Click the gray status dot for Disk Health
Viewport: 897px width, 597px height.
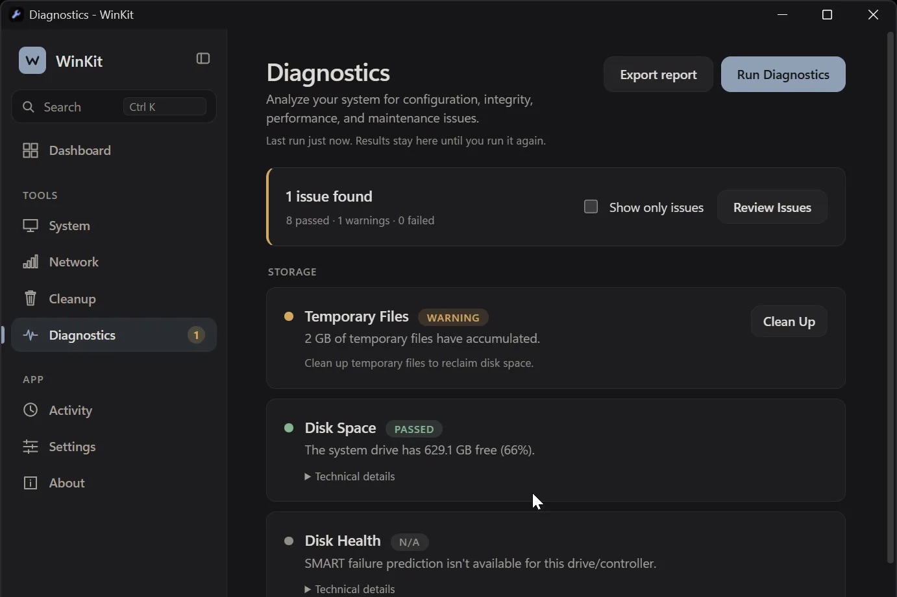(x=289, y=541)
